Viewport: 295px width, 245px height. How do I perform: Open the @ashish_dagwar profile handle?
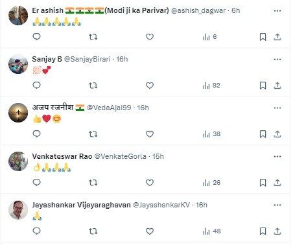pos(198,10)
